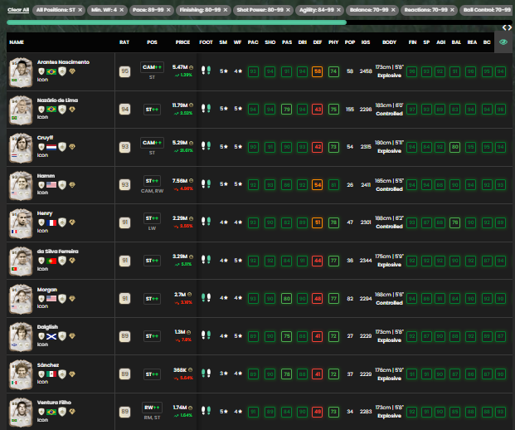Screen dimensions: 515x430
Task: Click the coin icon beside 5.47M price
Action: click(x=191, y=67)
